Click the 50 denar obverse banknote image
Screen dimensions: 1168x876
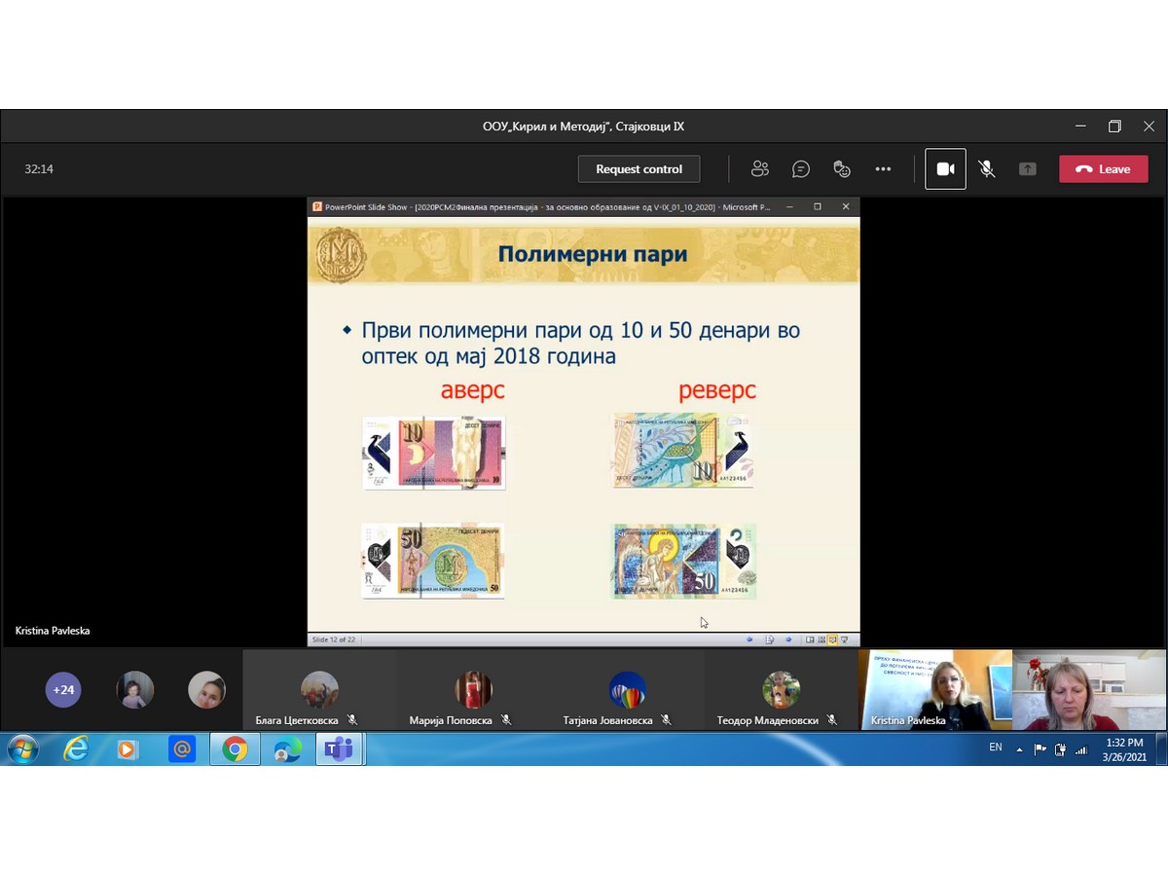pos(433,561)
